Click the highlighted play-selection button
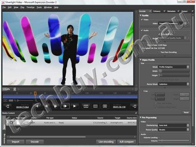Viewport: 196px width, 147px height. (65, 106)
